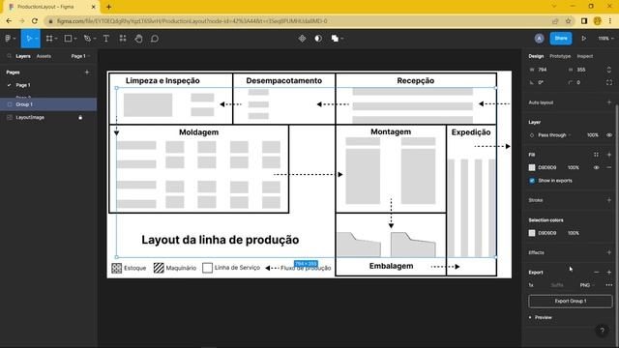This screenshot has height=348, width=619.
Task: Add an effect with plus icon
Action: (609, 252)
